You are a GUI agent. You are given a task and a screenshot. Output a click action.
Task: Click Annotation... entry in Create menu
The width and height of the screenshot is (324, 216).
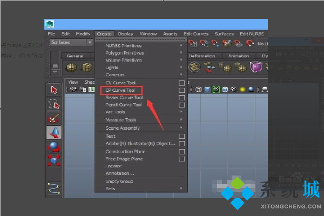(120, 174)
